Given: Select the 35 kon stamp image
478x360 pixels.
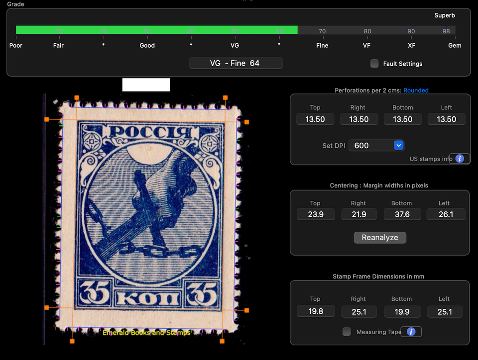Looking at the screenshot, I should [x=147, y=219].
